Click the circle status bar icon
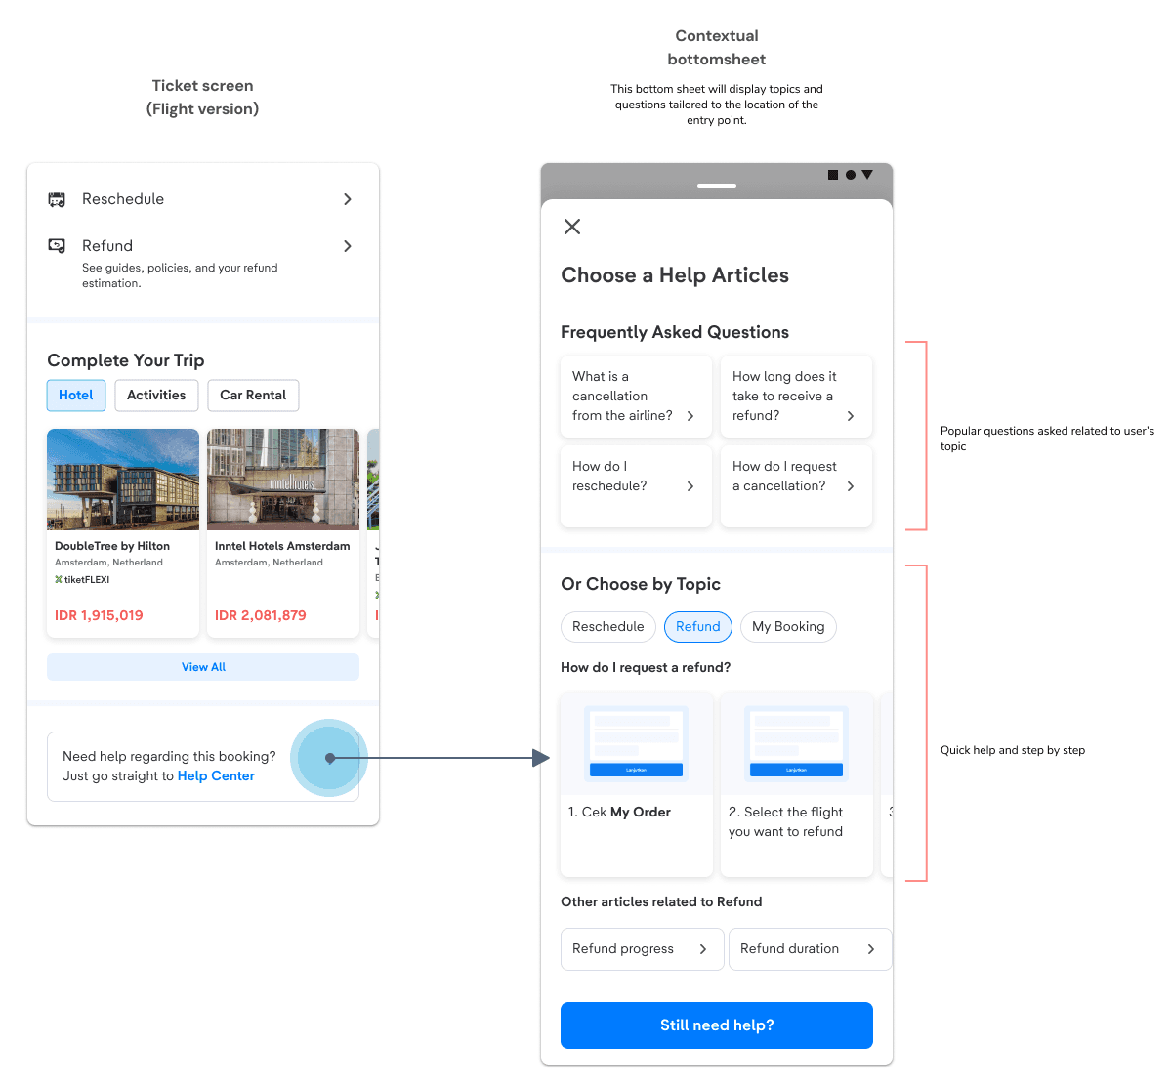Viewport: 1171px width, 1088px height. coord(850,175)
